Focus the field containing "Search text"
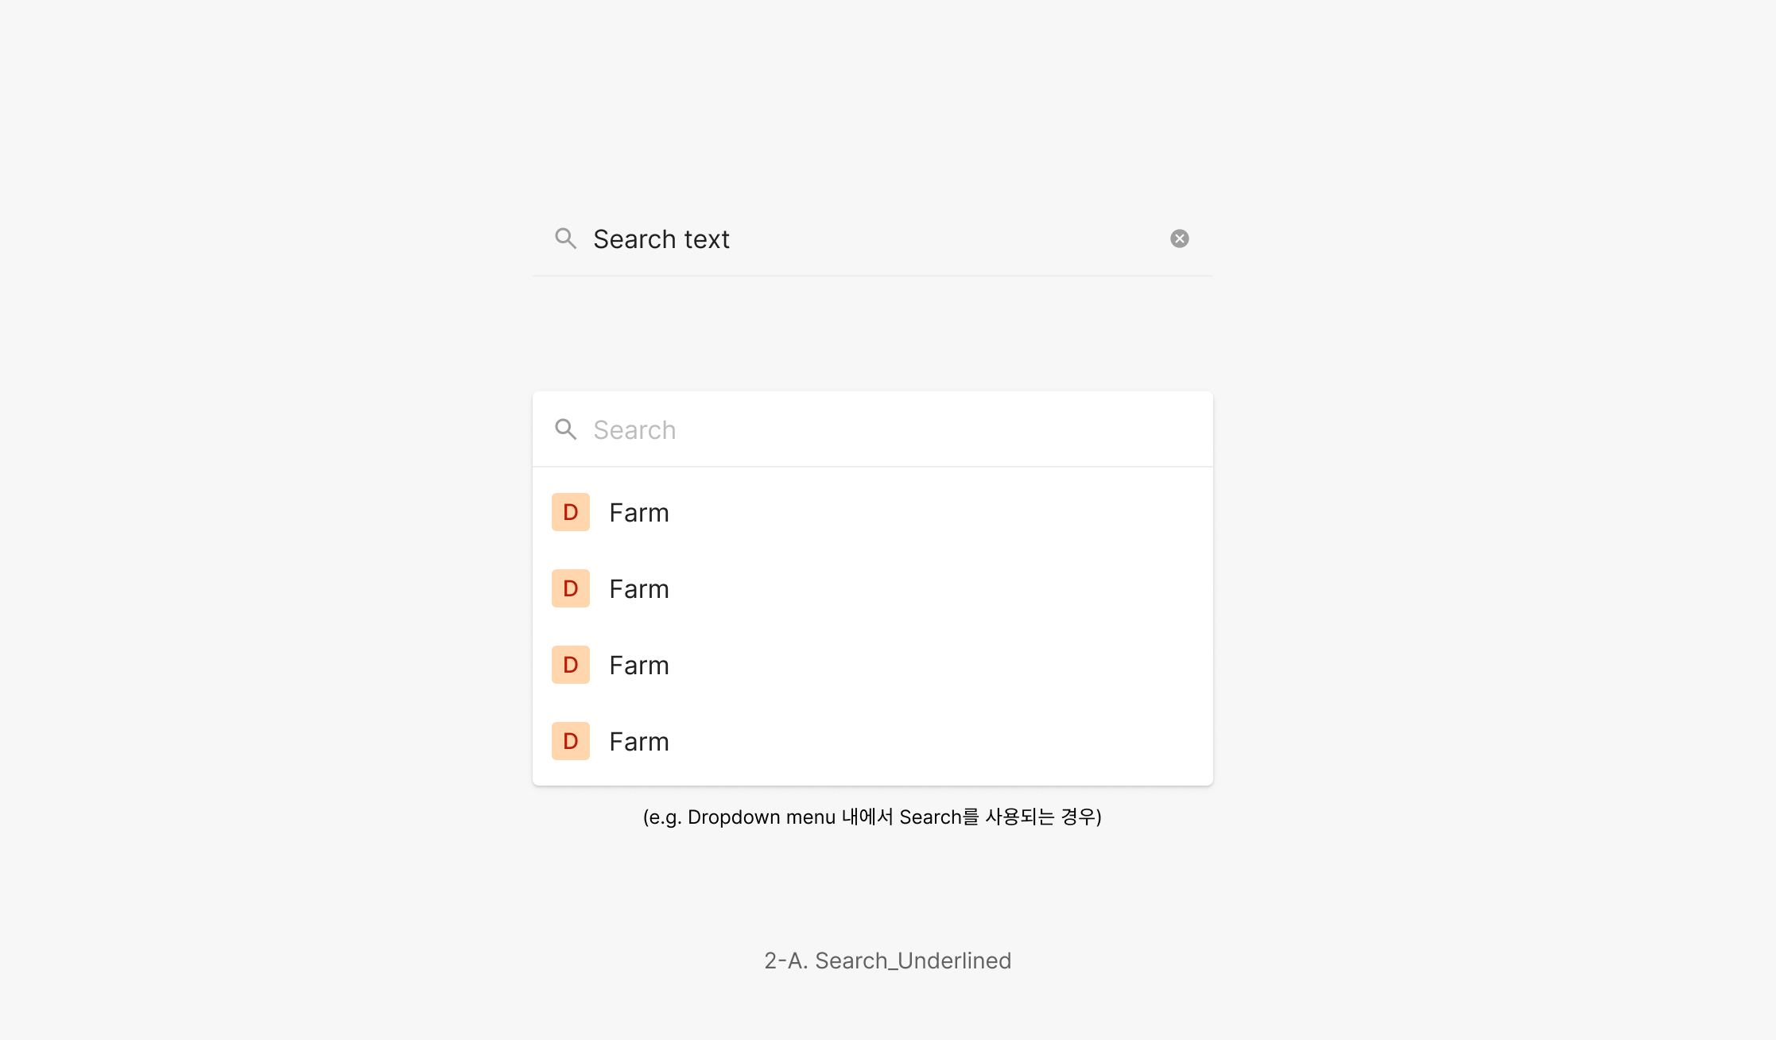Screen dimensions: 1776x1040 [874, 239]
